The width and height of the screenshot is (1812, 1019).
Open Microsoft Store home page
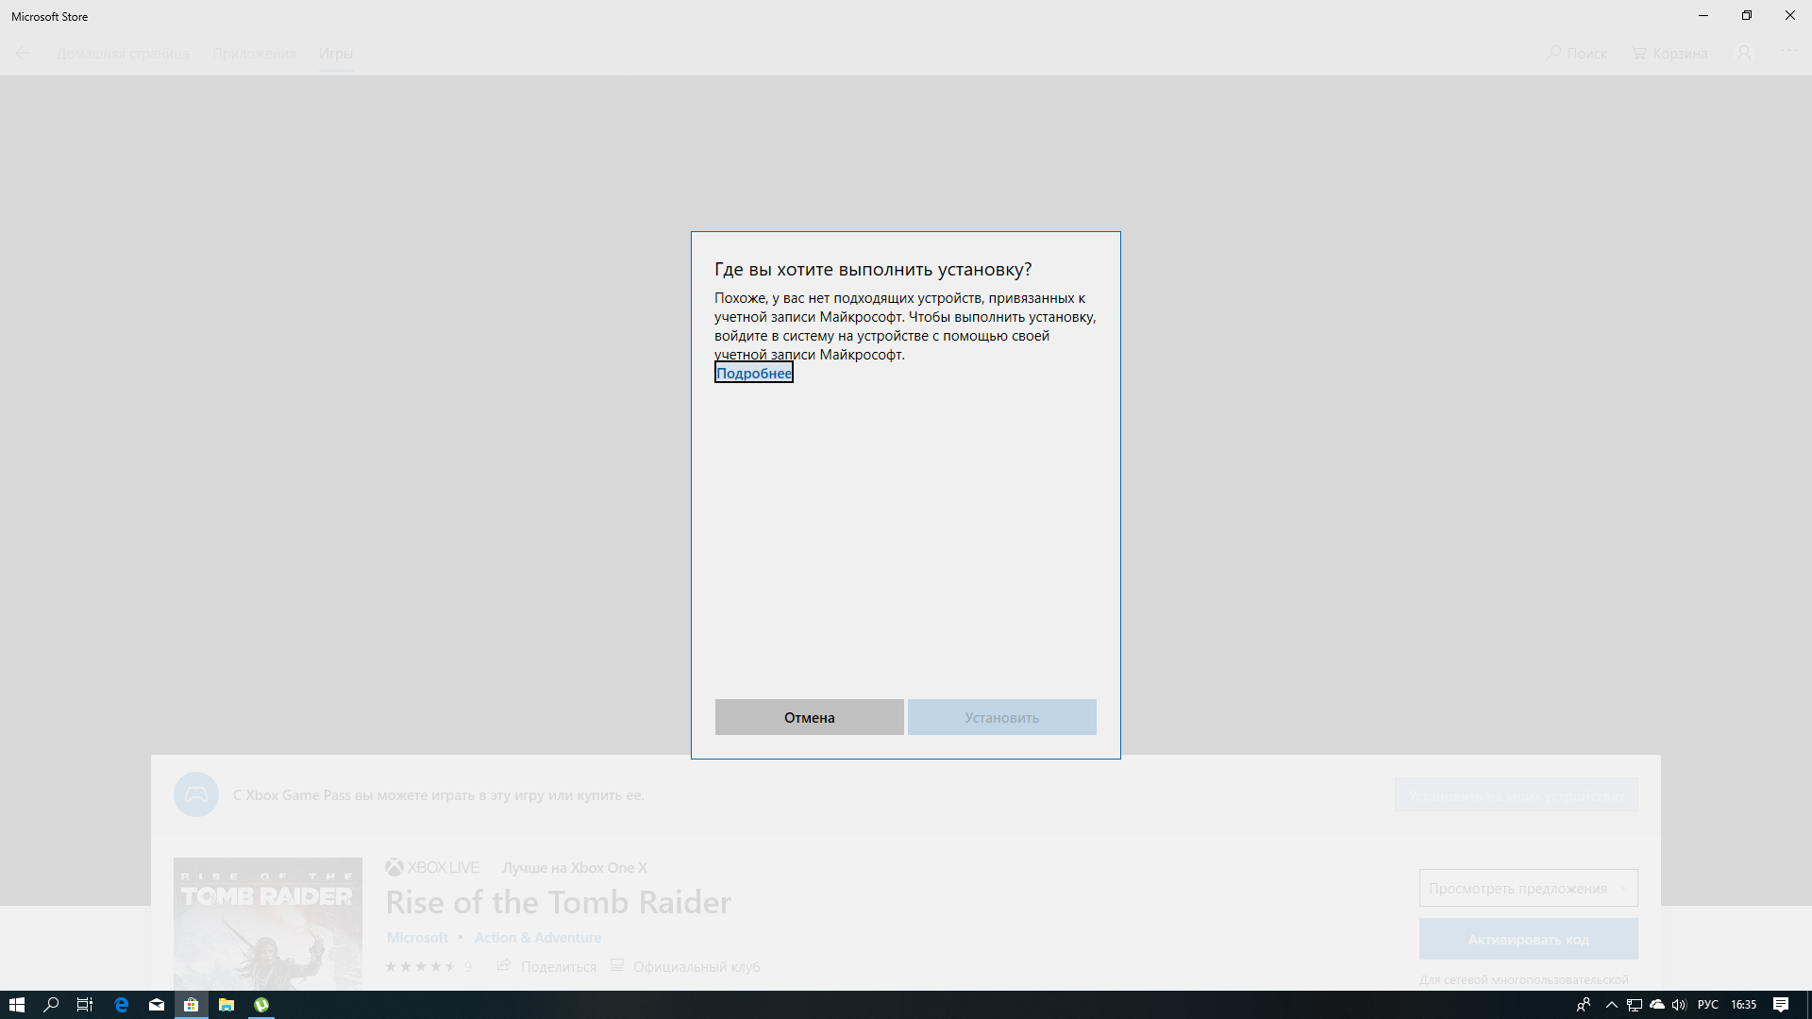[x=122, y=52]
